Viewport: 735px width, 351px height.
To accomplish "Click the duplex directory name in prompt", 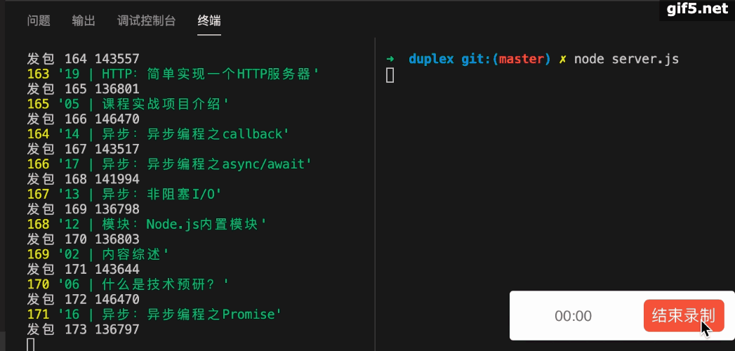I will [431, 60].
